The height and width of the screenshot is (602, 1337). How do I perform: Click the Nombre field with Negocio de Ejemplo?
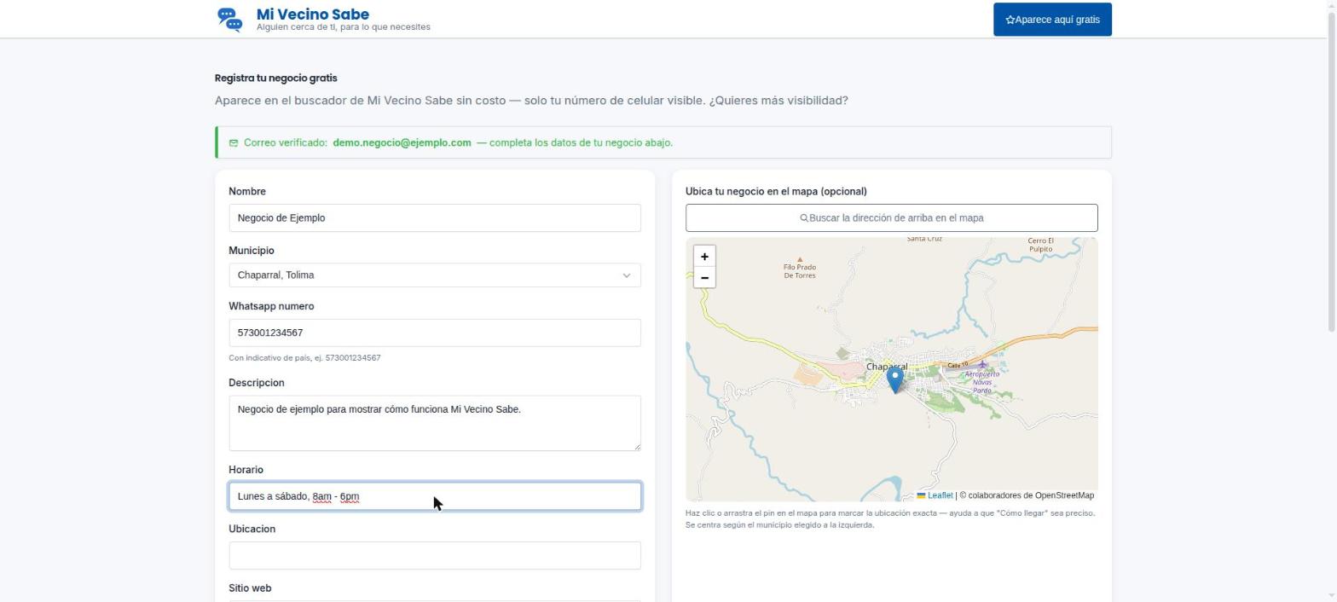(435, 218)
